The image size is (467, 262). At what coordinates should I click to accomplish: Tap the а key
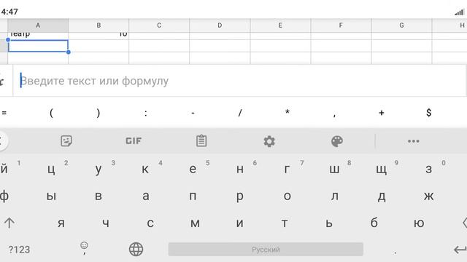(145, 196)
